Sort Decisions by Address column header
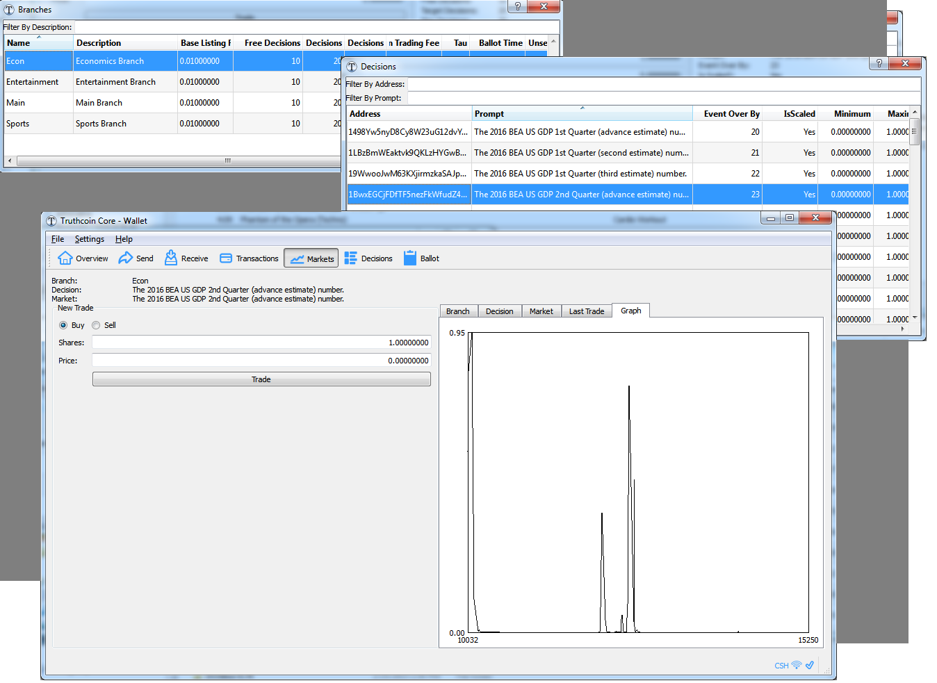Image resolution: width=937 pixels, height=683 pixels. [409, 114]
